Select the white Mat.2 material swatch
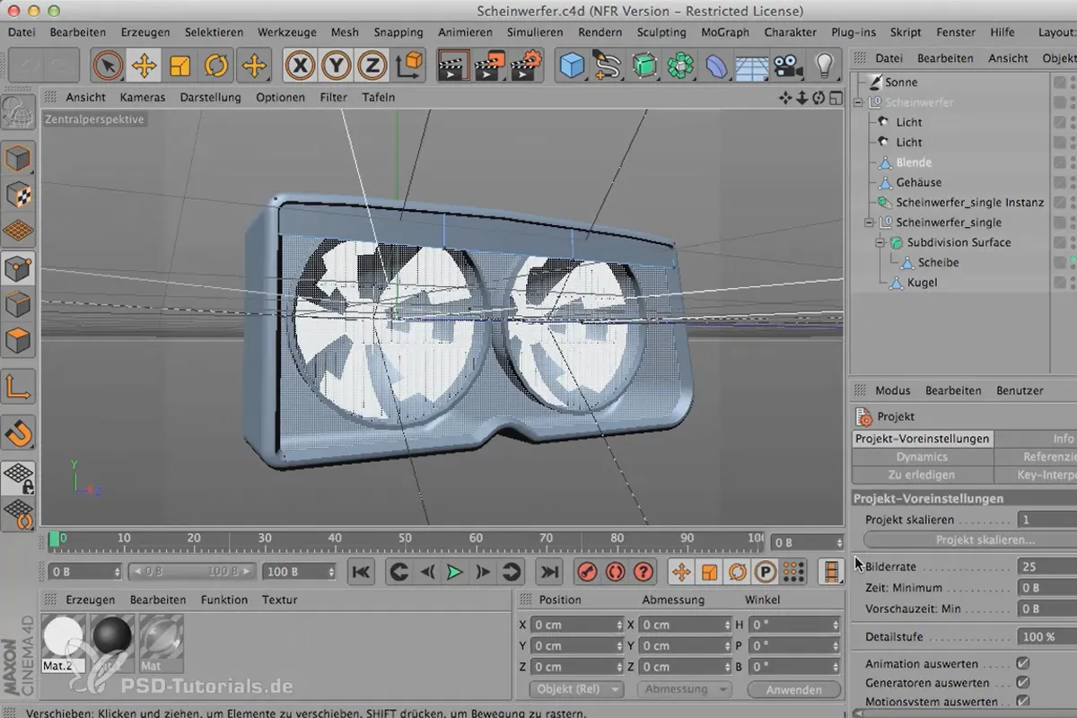 [64, 636]
